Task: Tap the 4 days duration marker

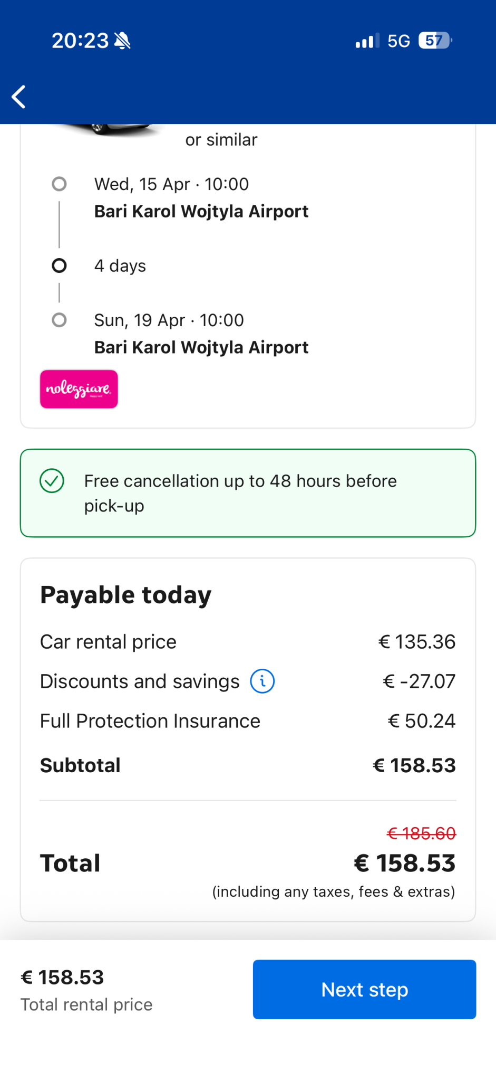Action: coord(59,265)
